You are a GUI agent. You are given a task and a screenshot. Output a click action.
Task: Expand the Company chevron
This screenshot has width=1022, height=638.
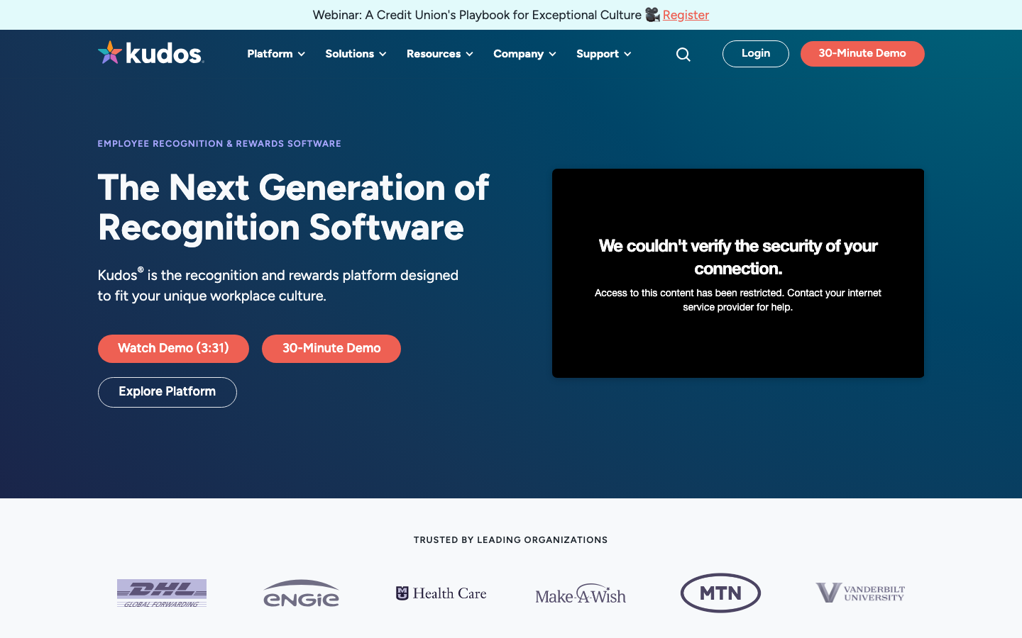point(552,55)
